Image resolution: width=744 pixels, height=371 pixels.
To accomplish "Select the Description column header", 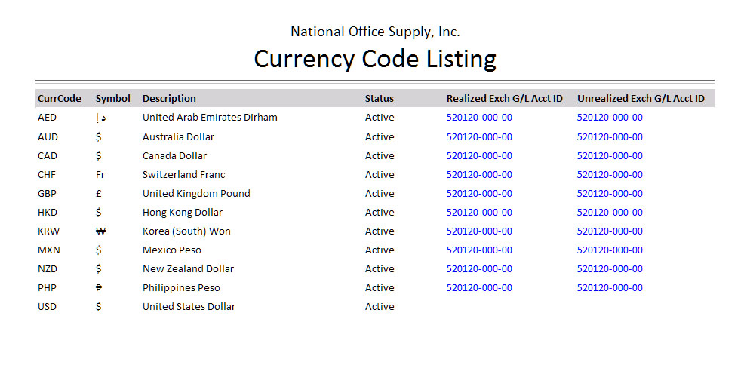I will point(169,99).
